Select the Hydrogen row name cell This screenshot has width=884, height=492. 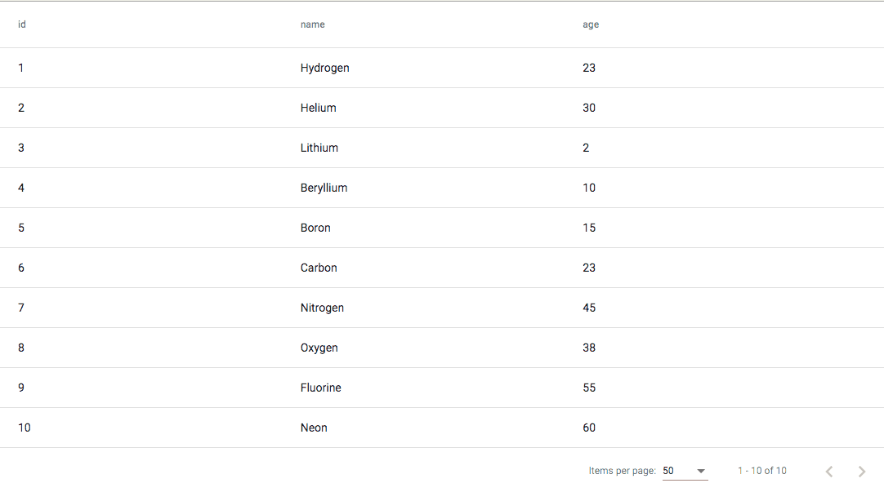coord(324,68)
